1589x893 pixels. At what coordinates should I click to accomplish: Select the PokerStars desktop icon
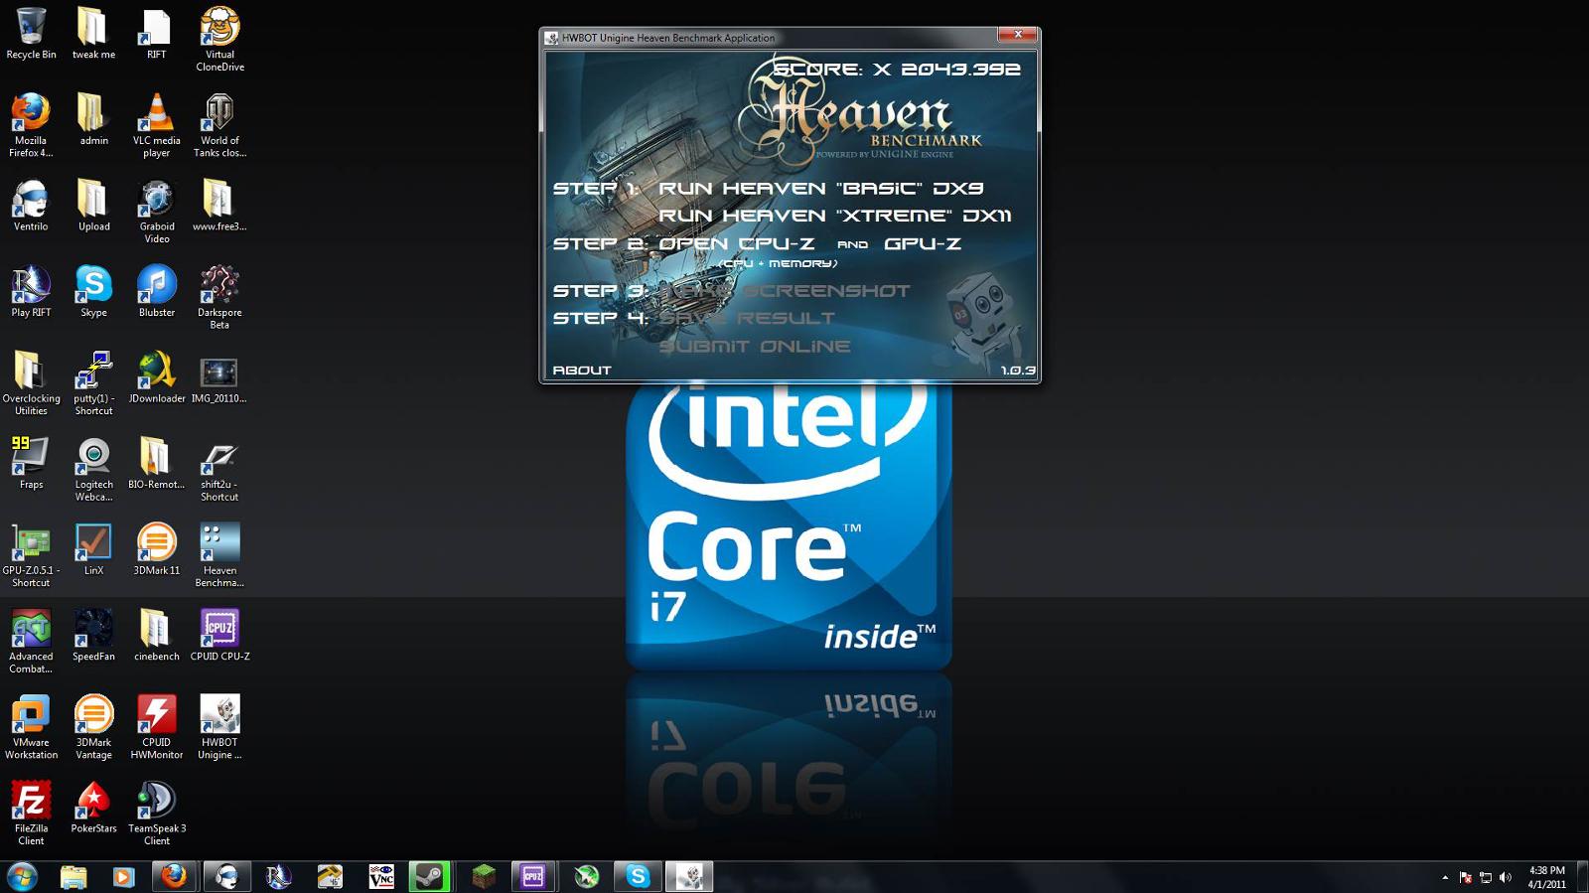tap(93, 808)
